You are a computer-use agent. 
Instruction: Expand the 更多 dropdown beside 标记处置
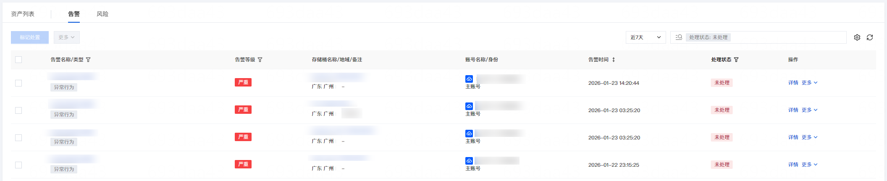(67, 37)
